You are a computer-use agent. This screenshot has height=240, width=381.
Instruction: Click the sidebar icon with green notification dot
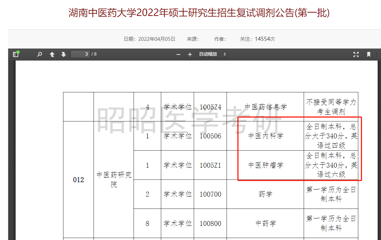point(16,54)
